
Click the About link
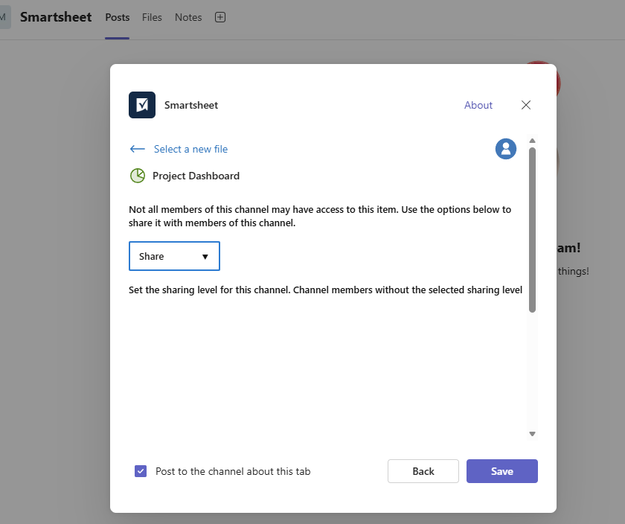[x=478, y=105]
